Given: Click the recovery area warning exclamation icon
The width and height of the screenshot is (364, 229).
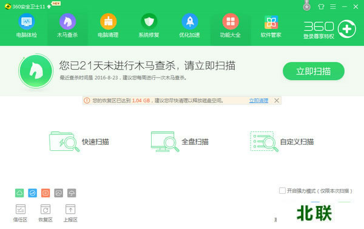Looking at the screenshot, I should pyautogui.click(x=87, y=101).
